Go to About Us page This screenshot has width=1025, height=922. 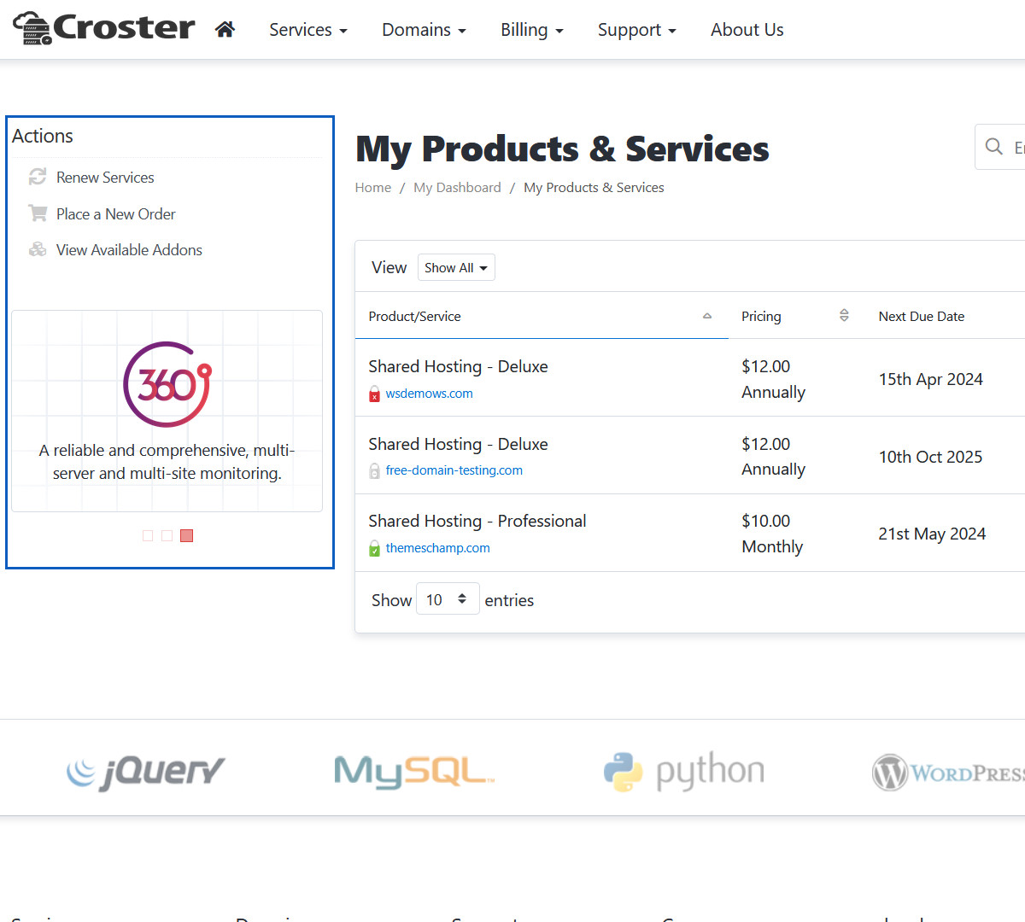[x=747, y=30]
